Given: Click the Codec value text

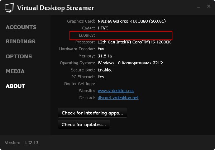Looking at the screenshot, I should pyautogui.click(x=103, y=28).
